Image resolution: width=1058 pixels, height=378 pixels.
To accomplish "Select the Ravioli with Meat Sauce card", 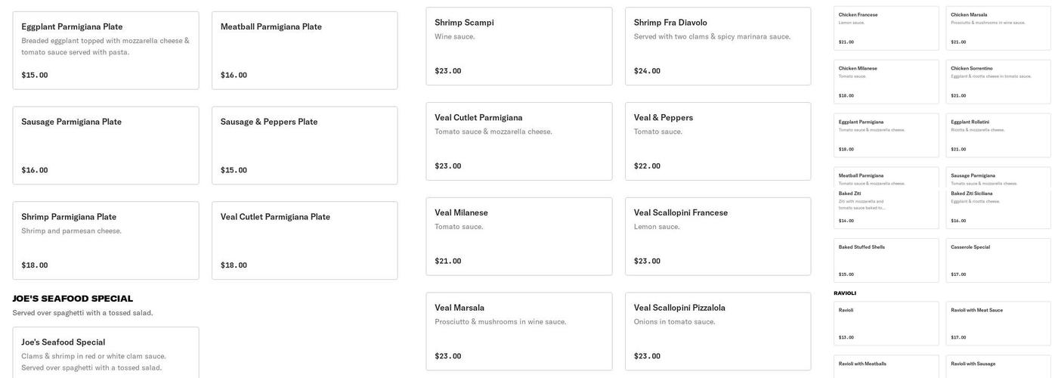I will [998, 324].
